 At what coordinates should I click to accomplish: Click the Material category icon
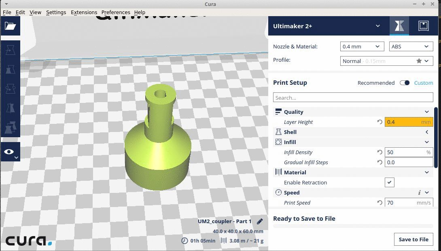[278, 172]
